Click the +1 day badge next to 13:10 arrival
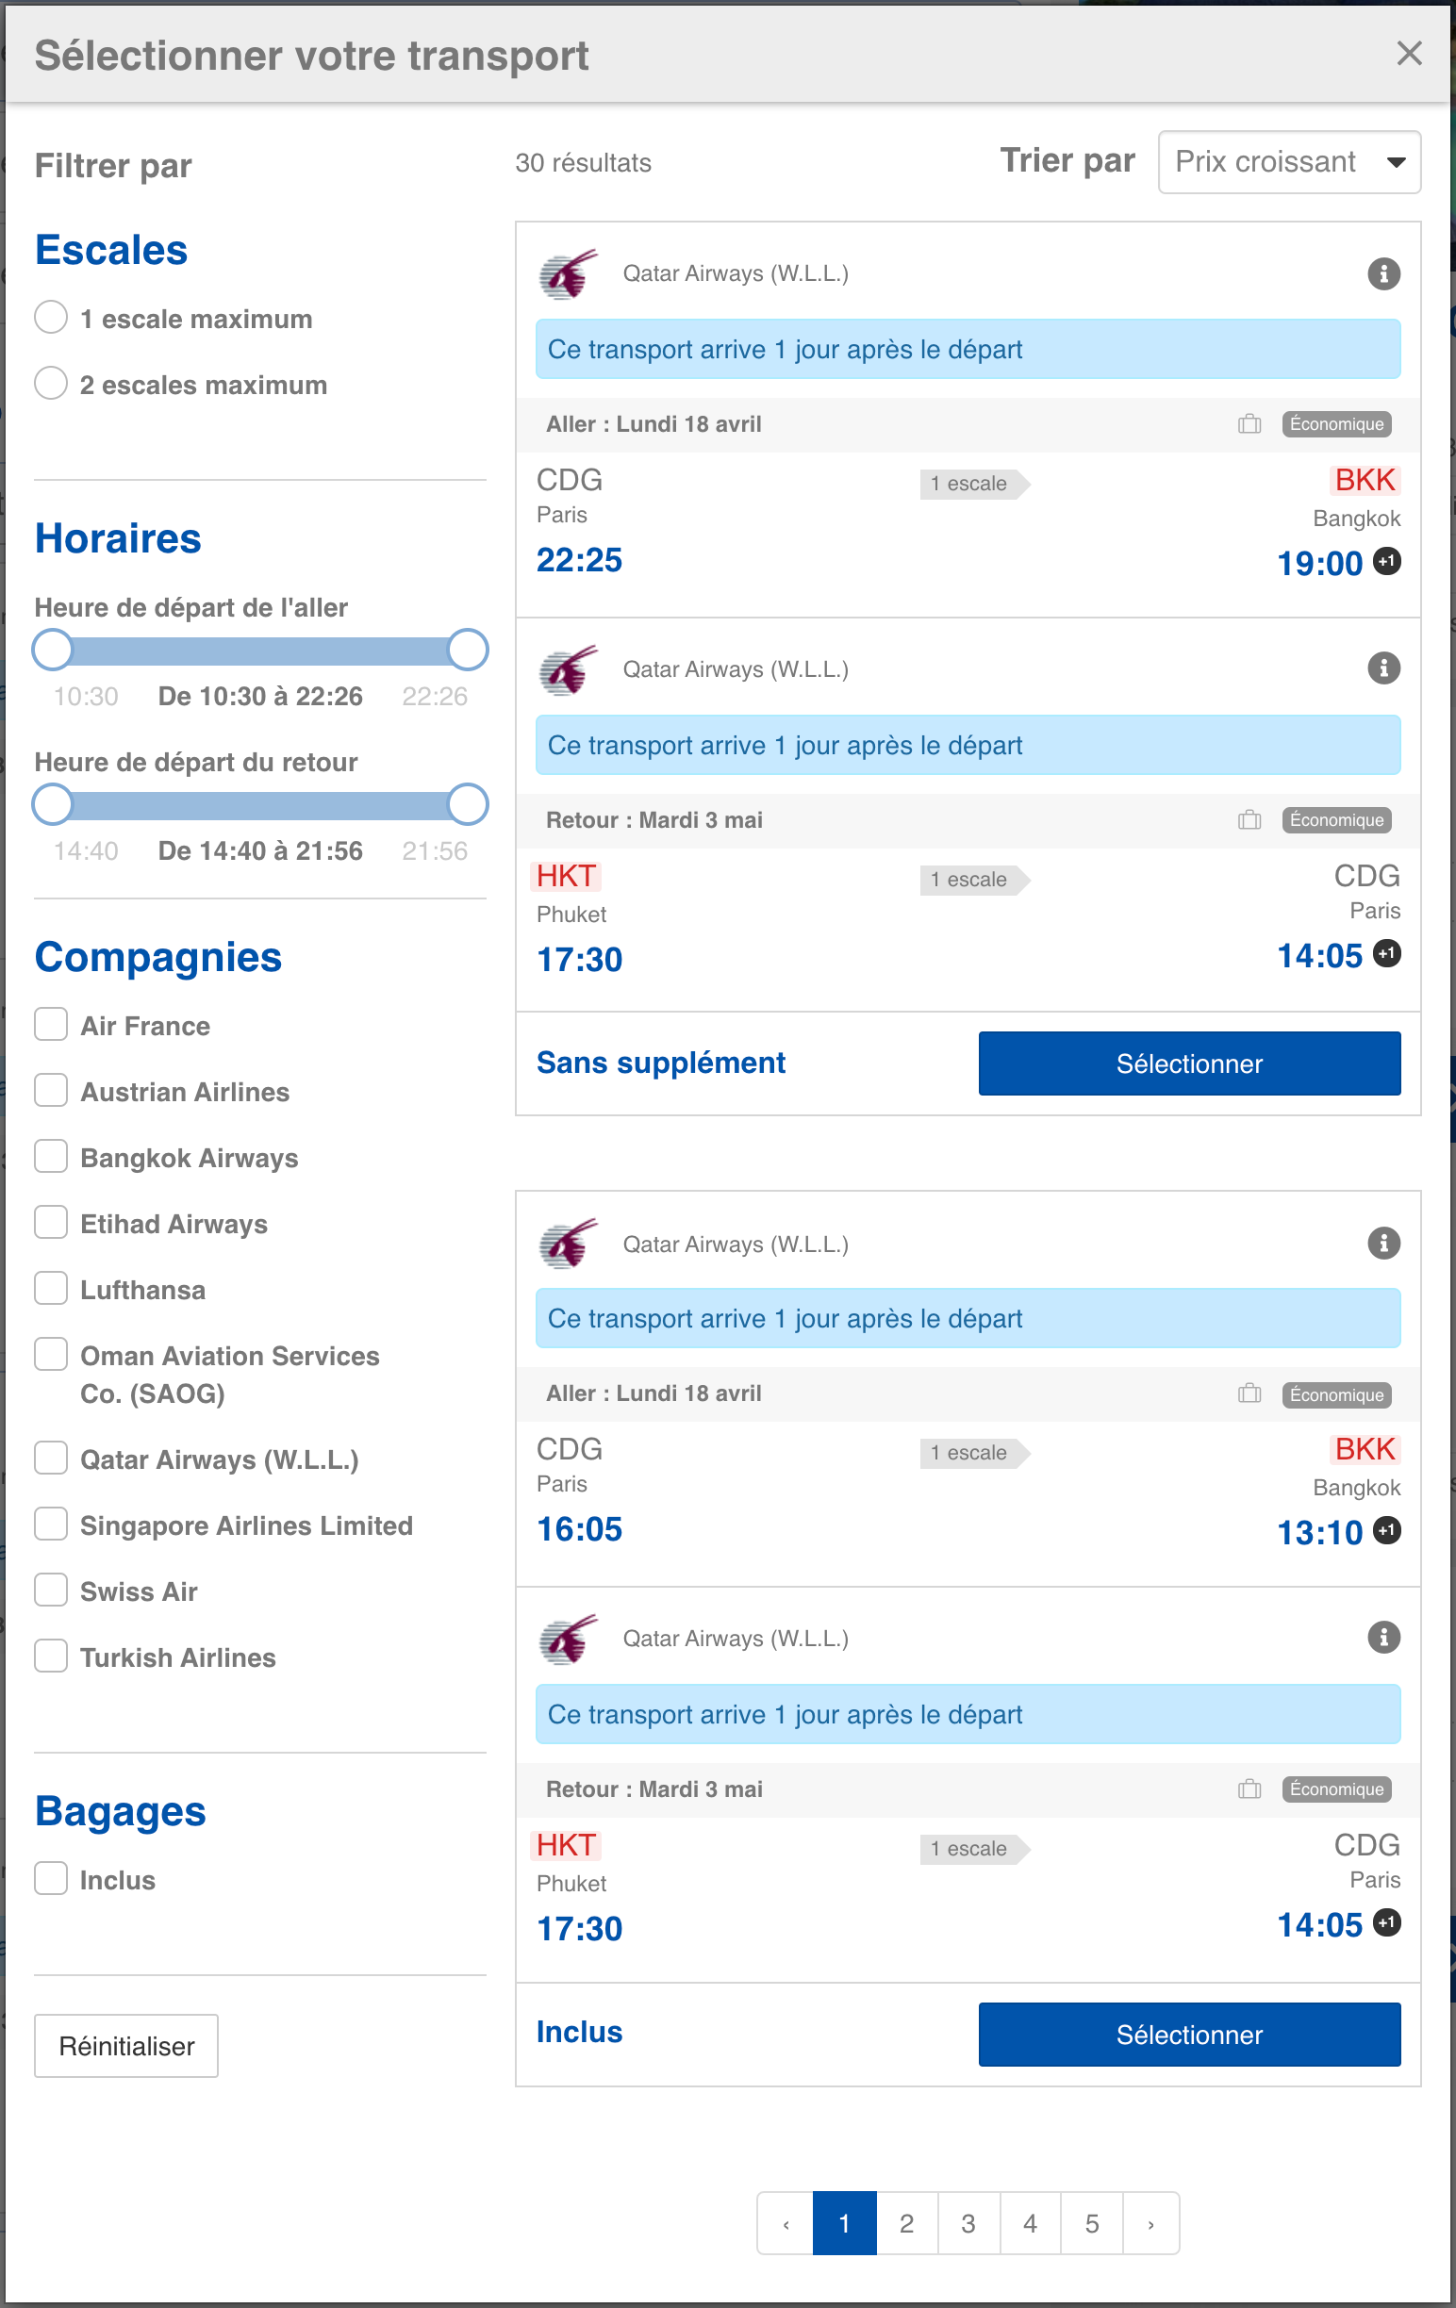 point(1386,1530)
